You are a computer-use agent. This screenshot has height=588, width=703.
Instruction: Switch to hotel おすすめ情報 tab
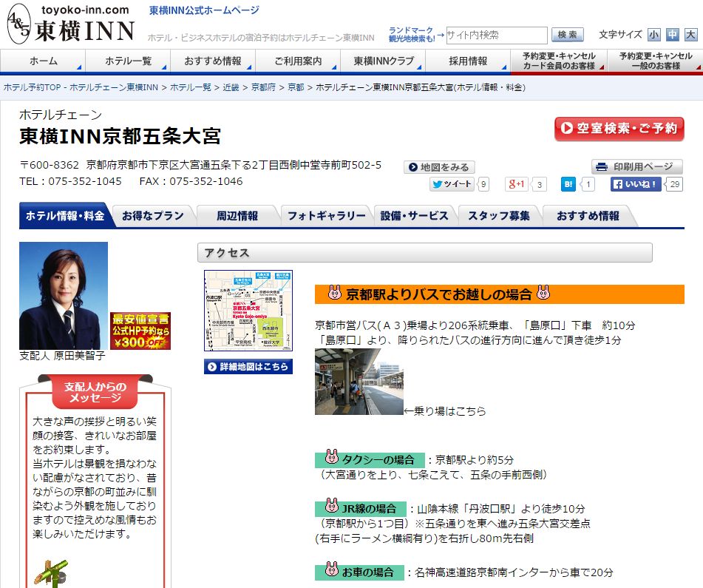click(x=588, y=216)
